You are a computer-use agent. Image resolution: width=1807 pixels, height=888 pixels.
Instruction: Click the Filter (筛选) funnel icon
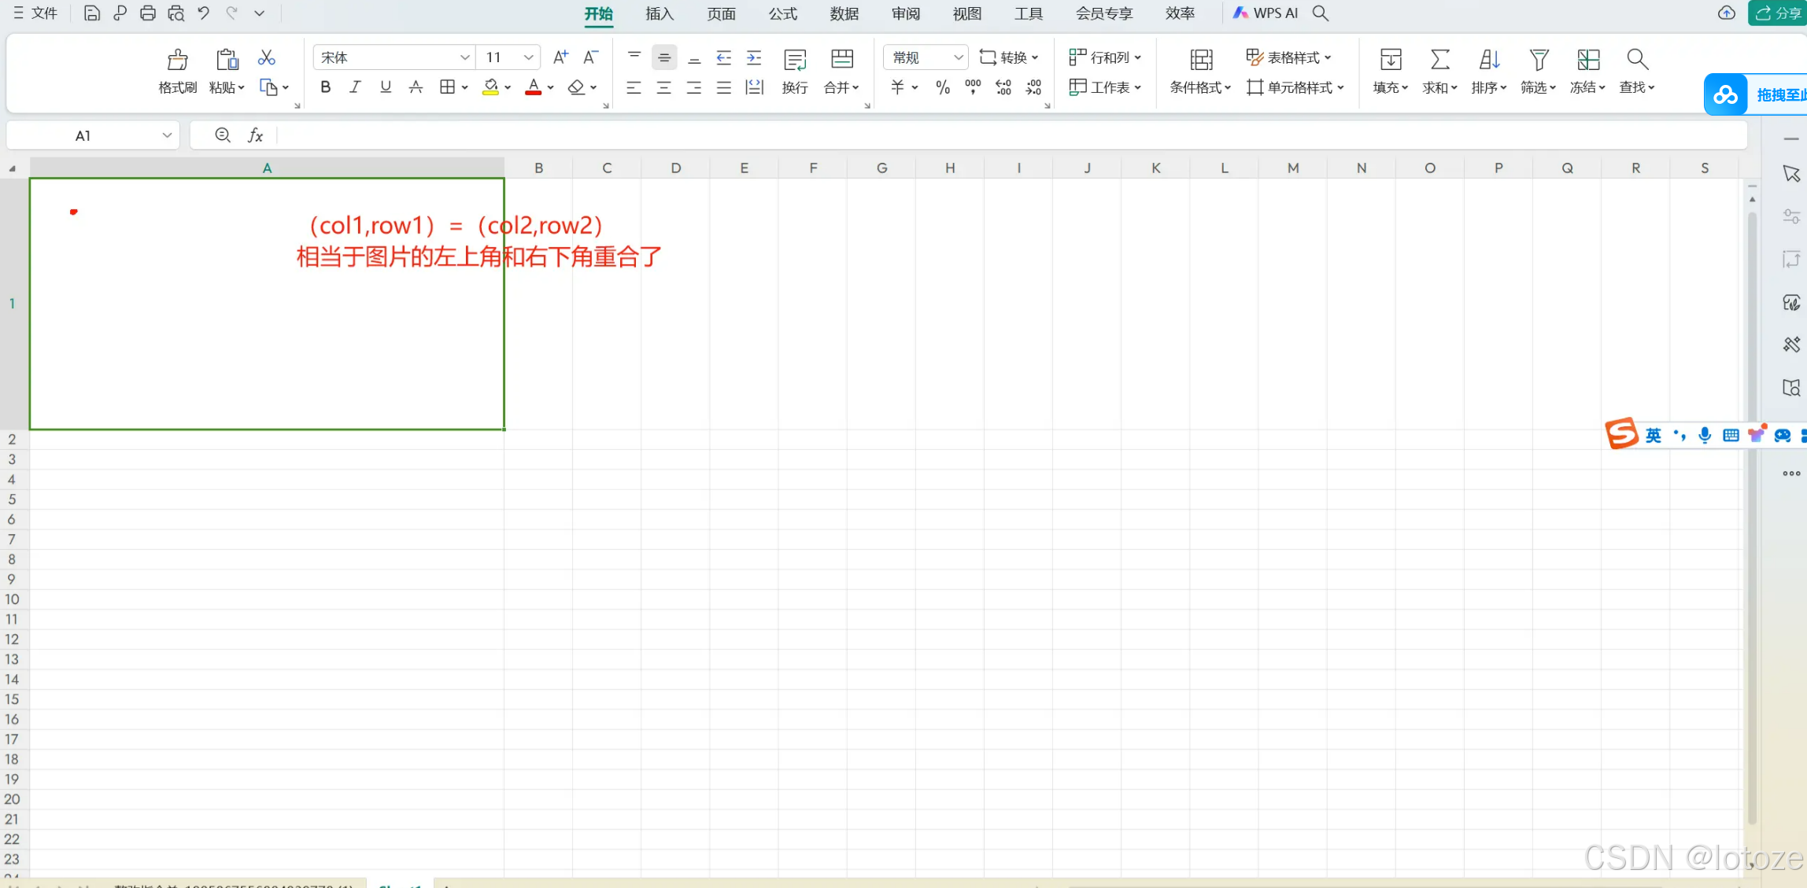[x=1538, y=60]
